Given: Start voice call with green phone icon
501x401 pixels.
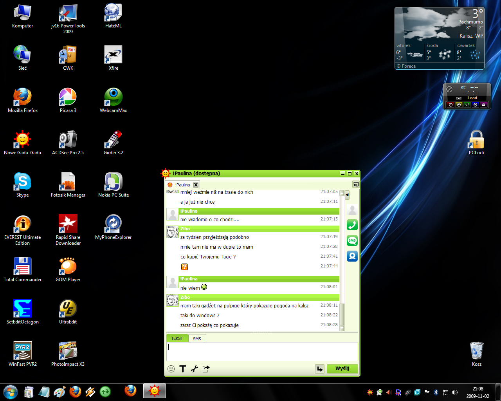Looking at the screenshot, I should pos(352,225).
